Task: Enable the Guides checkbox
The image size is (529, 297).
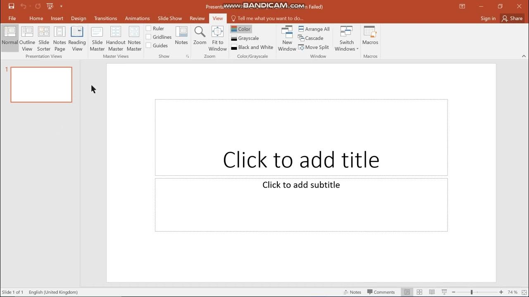Action: tap(148, 45)
